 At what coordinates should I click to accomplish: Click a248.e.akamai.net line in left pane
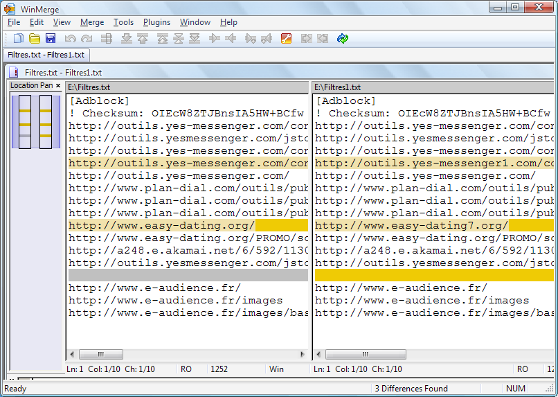[x=187, y=250]
